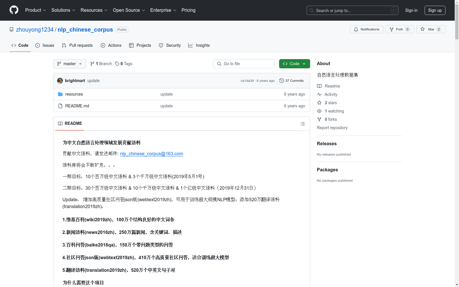
Task: Open the Releases heading link
Action: tap(327, 143)
